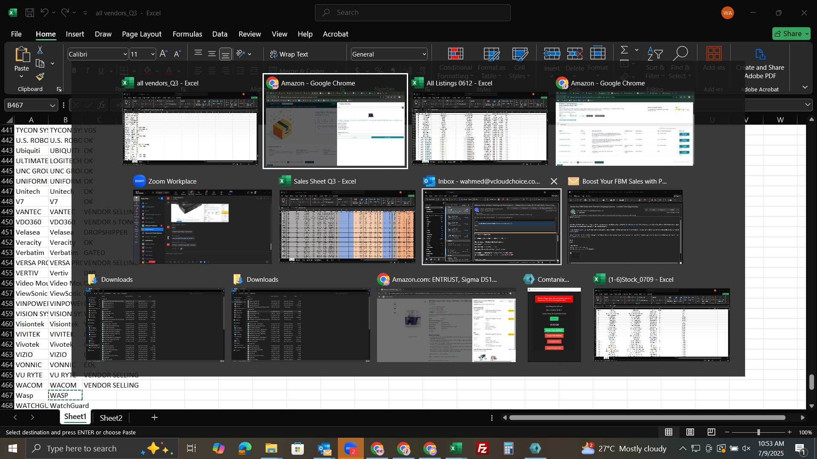This screenshot has height=459, width=817.
Task: Switch to the Insert ribbon tab
Action: click(x=75, y=34)
